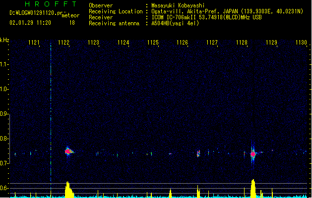Viewport: 312px width, 198px height.
Task: Click the 0.6 kHz frequency label
Action: pos(4,188)
